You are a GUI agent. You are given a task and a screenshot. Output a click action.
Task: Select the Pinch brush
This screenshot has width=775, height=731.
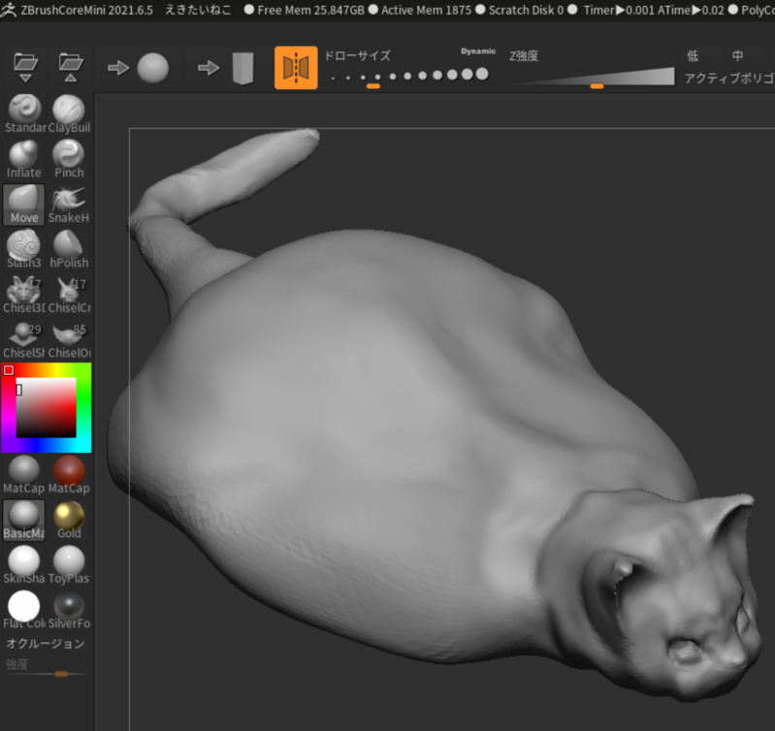click(69, 159)
